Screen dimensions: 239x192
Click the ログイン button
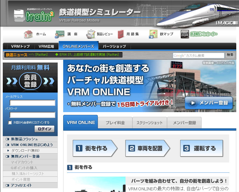44,129
